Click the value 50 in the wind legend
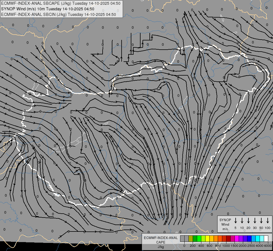Screen dimensions: 273x251 [261, 228]
